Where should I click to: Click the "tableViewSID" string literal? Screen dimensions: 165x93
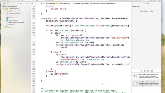119,38
